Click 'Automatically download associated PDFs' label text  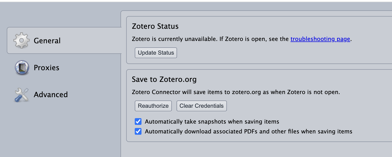(x=248, y=131)
